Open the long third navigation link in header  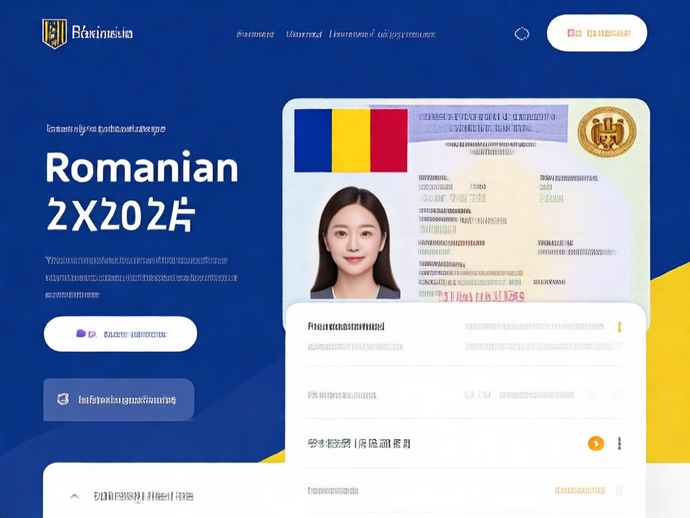click(x=383, y=34)
